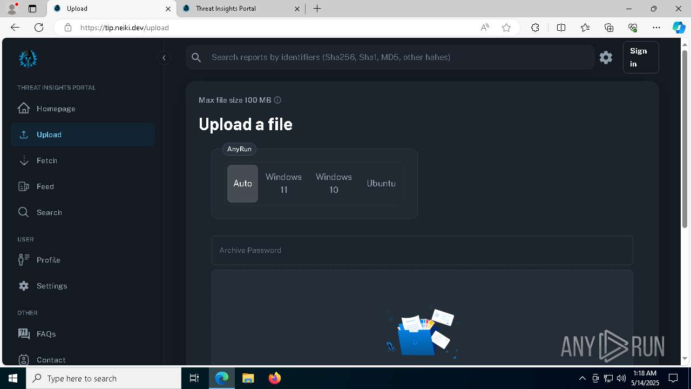Open Profile in the sidebar
691x389 pixels.
[83, 260]
